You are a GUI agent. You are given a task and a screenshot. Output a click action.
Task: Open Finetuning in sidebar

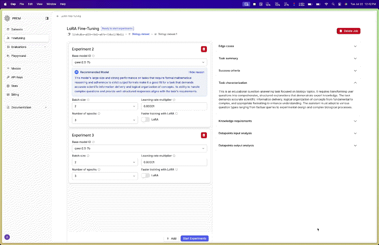point(27,38)
